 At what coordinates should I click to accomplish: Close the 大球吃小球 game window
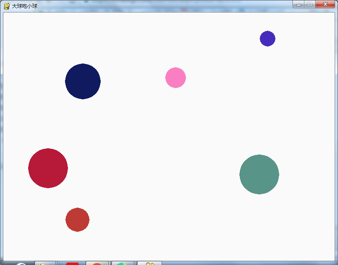tap(325, 4)
